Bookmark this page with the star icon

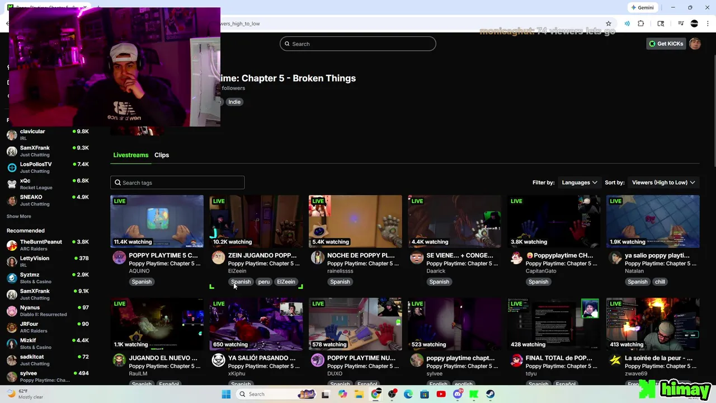[609, 24]
